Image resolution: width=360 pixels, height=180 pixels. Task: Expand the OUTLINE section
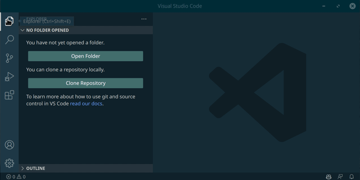(x=85, y=168)
